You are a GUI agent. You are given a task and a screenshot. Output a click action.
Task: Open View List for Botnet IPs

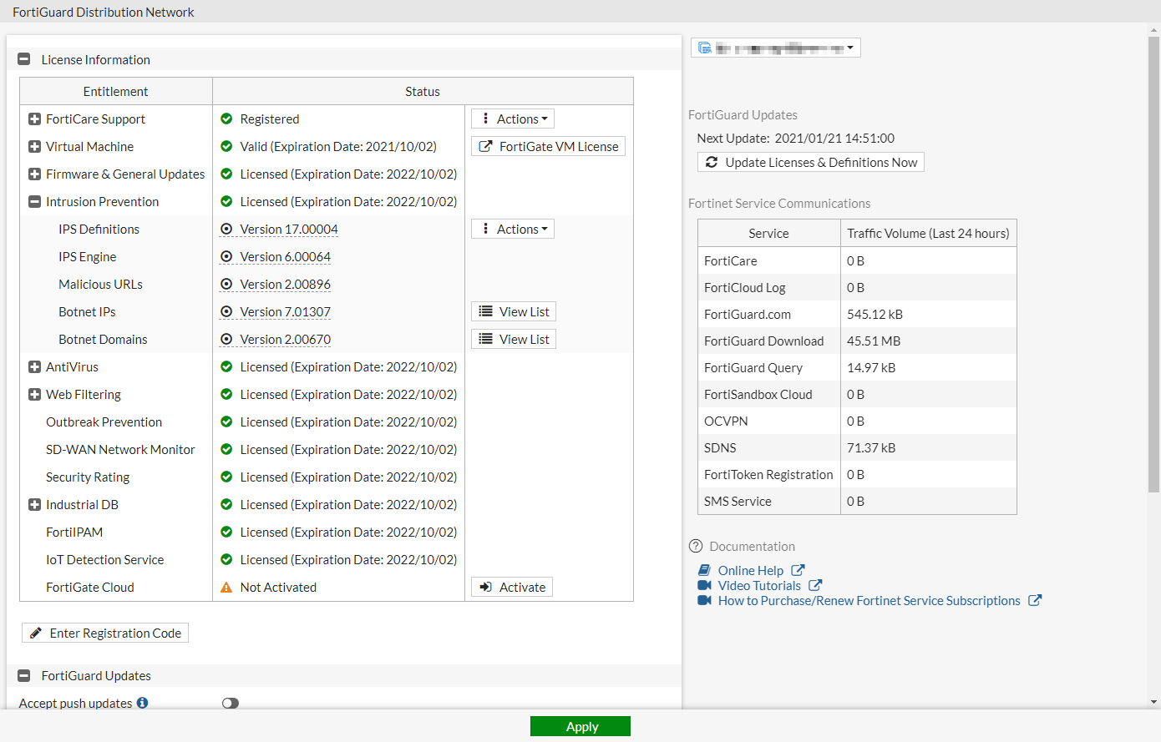514,312
